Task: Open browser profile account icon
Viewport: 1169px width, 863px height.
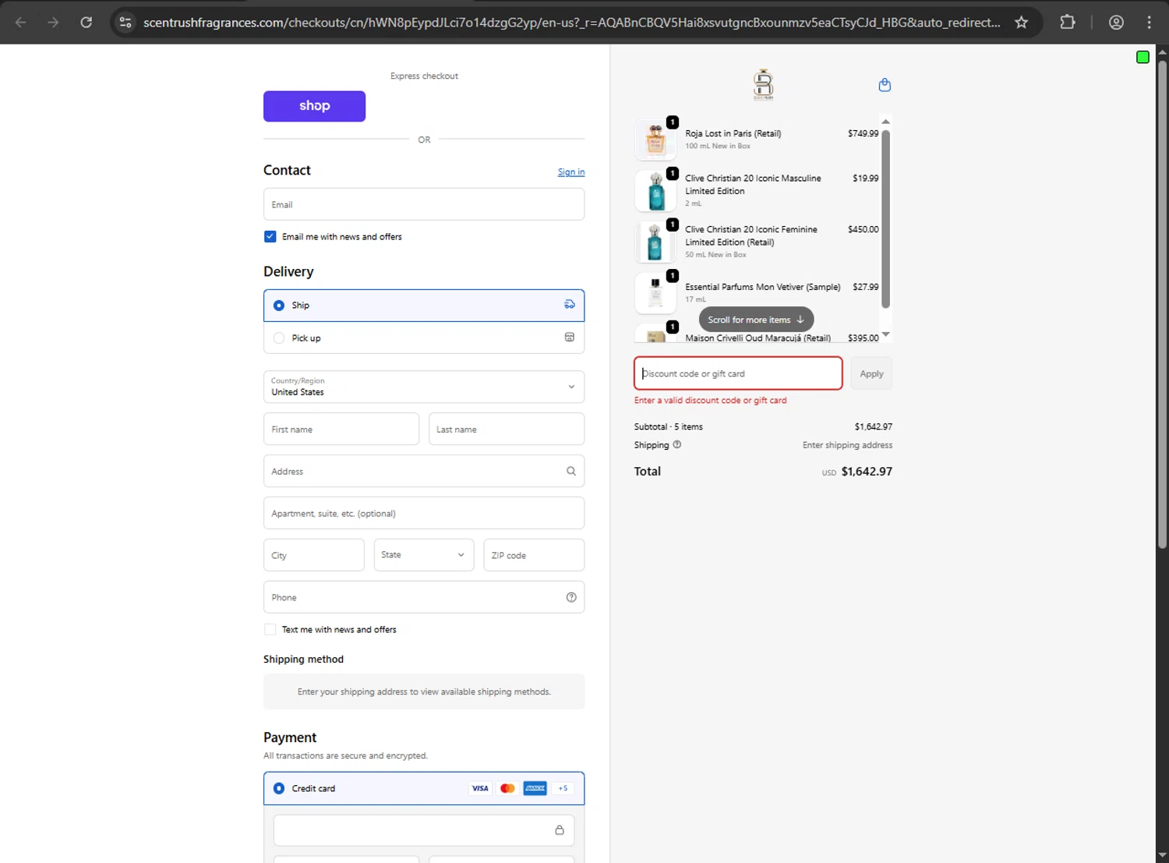Action: click(1116, 23)
